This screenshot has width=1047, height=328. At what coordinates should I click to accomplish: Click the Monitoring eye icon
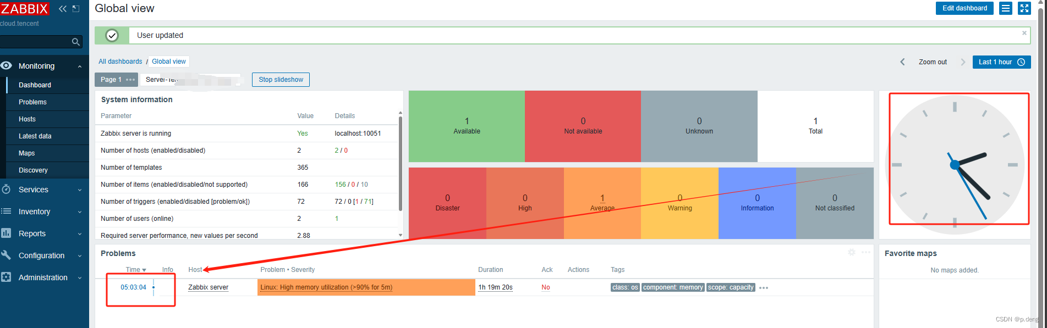tap(6, 65)
